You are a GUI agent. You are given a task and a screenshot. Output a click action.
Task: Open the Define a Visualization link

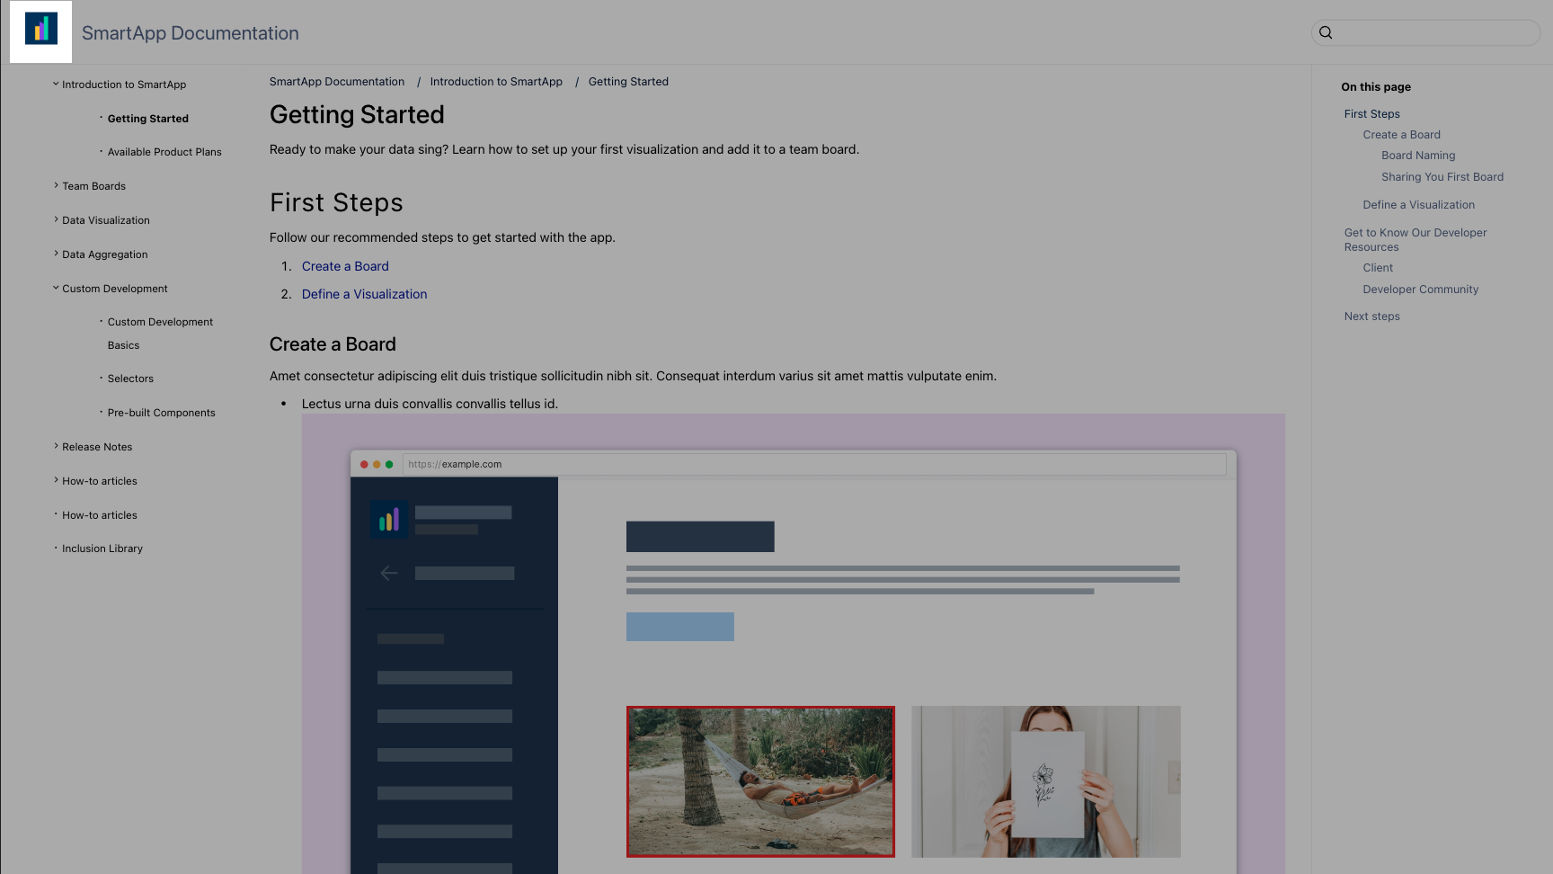click(364, 294)
